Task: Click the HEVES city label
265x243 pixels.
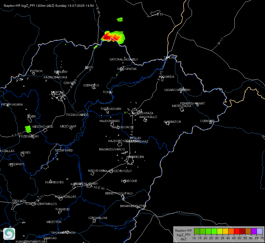Action: 25,153
